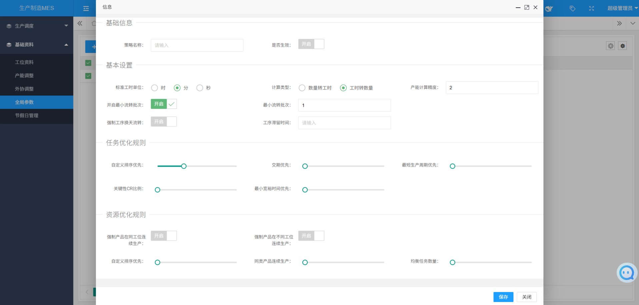Screen dimensions: 639x305
Task: Select the 数量转工时 calculation type
Action: click(302, 88)
